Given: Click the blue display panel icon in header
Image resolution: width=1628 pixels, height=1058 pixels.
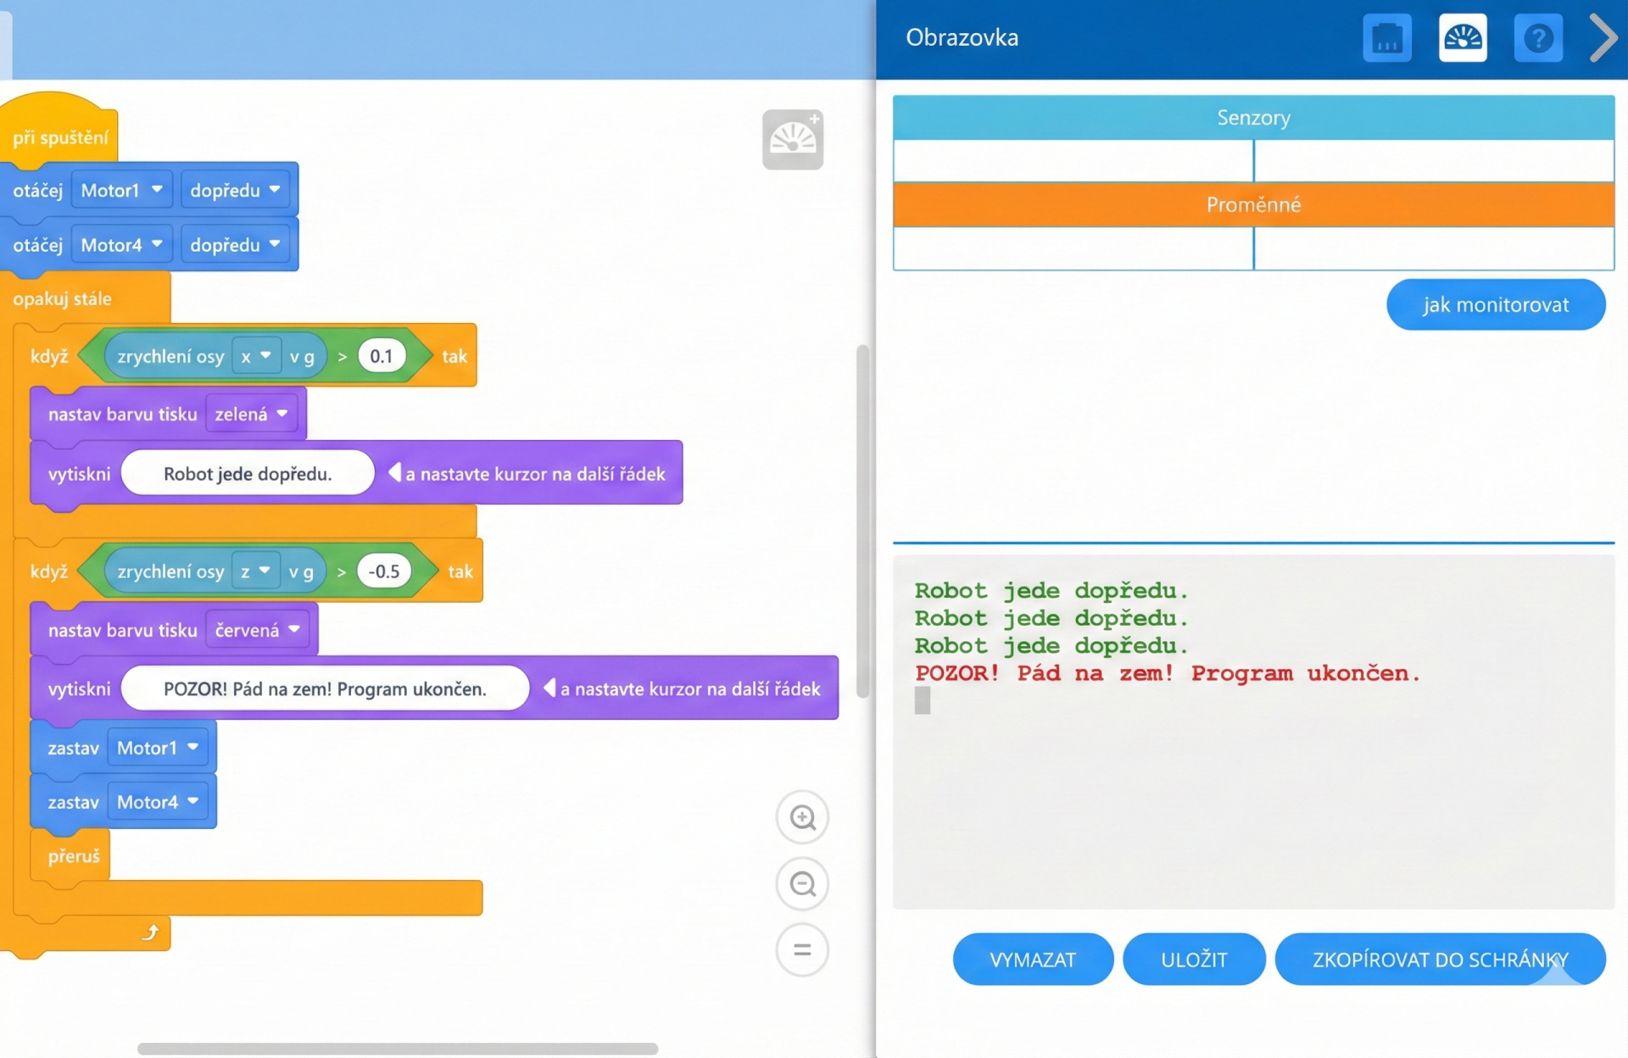Looking at the screenshot, I should pyautogui.click(x=1386, y=38).
